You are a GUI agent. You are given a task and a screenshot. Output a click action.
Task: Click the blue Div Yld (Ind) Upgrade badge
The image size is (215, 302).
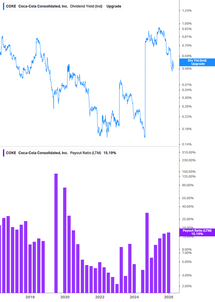tap(197, 62)
